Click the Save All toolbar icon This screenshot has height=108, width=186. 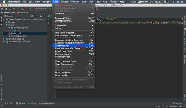click(x=6, y=9)
